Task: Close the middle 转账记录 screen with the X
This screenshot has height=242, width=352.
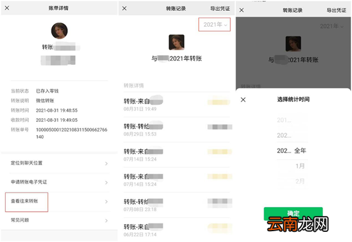Action: [125, 8]
